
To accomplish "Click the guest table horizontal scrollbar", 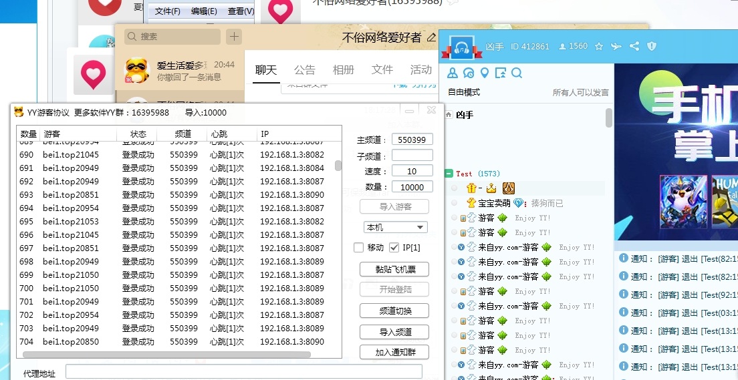I will tap(166, 354).
